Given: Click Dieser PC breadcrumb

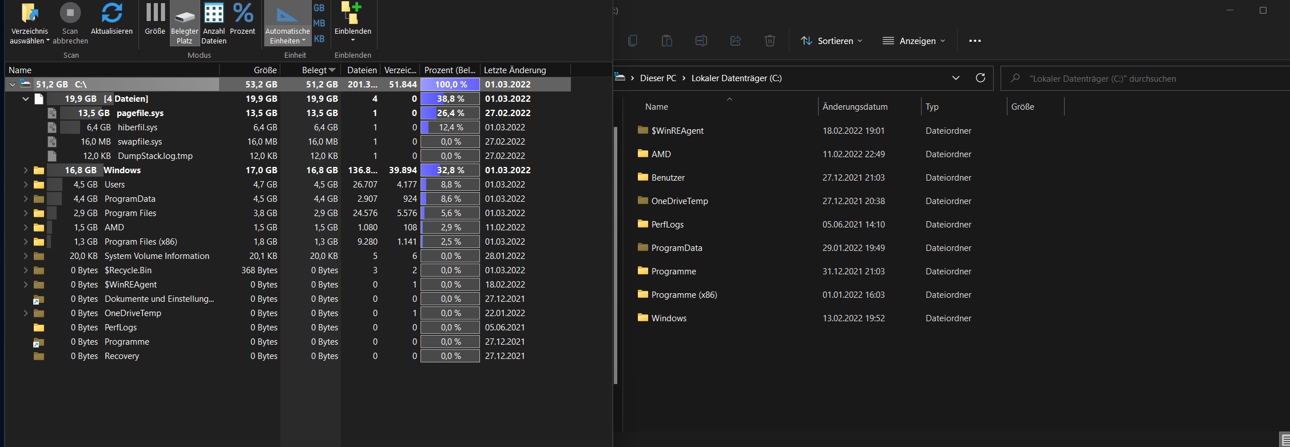Looking at the screenshot, I should click(658, 78).
